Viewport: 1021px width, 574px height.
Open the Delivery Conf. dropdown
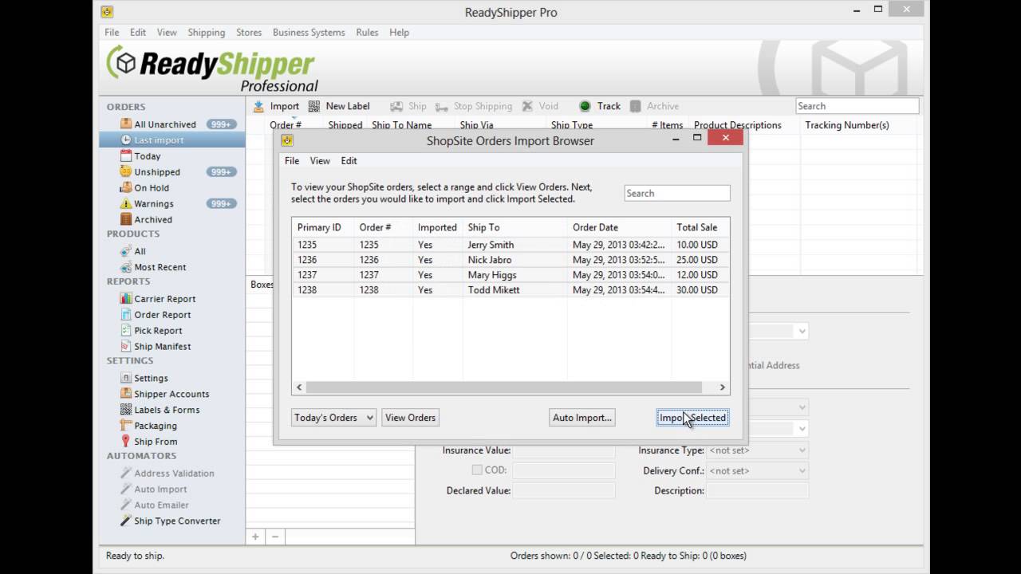[758, 471]
